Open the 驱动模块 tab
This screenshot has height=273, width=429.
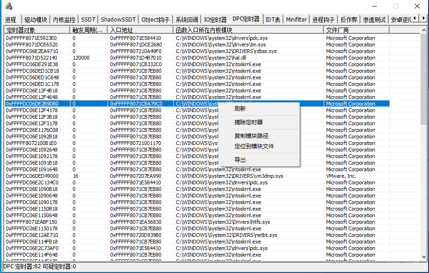[36, 20]
